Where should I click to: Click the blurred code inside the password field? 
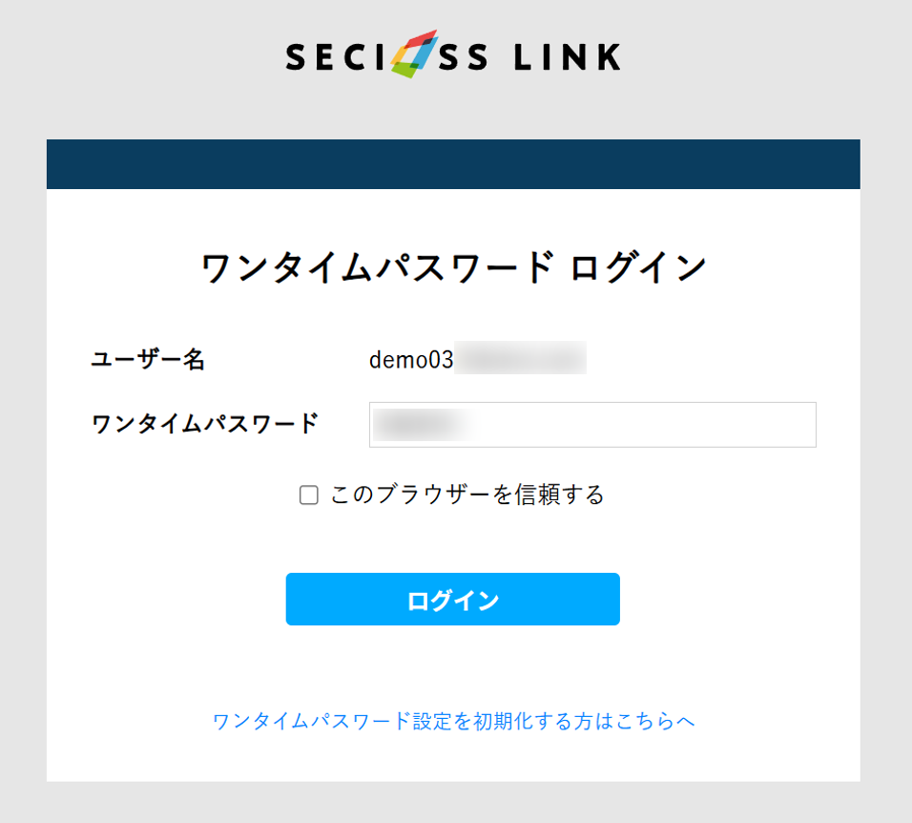point(423,425)
